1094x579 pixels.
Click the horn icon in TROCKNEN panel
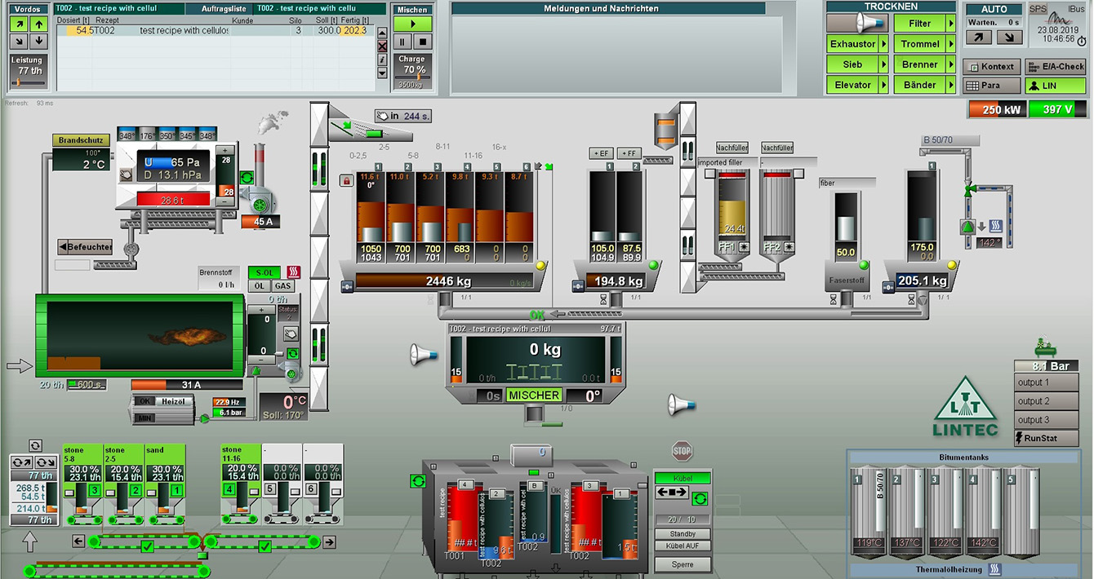(x=856, y=24)
